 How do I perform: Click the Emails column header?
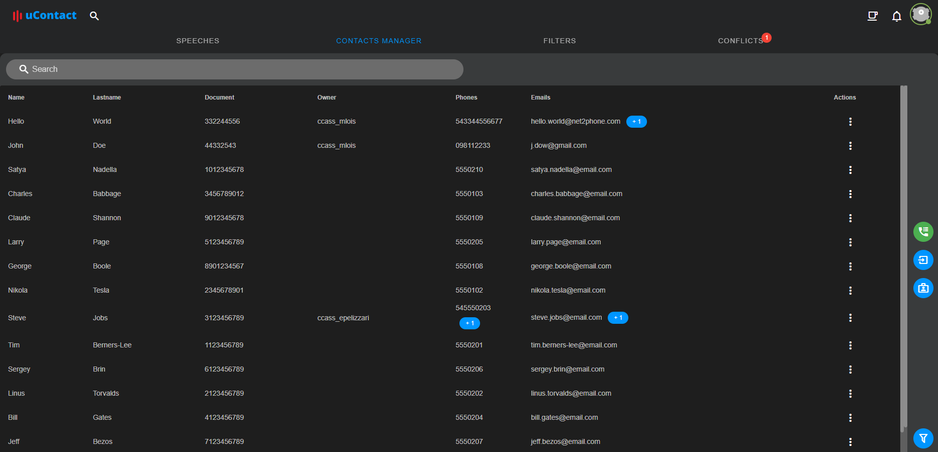(540, 98)
